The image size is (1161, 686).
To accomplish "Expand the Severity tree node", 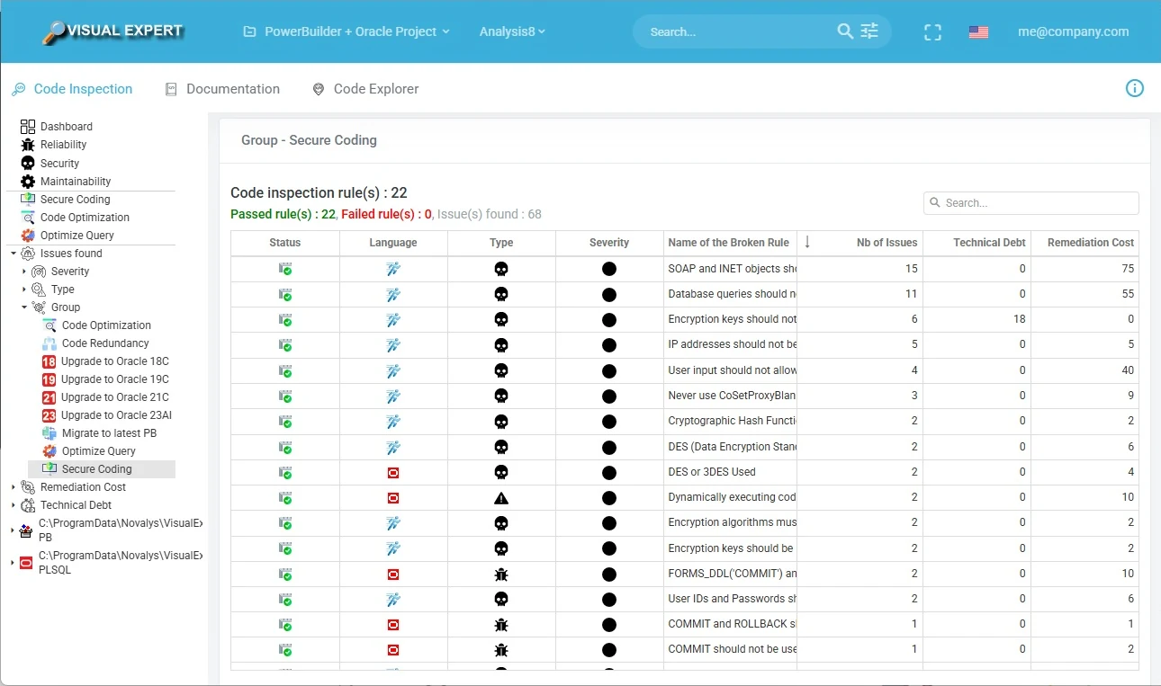I will point(24,272).
